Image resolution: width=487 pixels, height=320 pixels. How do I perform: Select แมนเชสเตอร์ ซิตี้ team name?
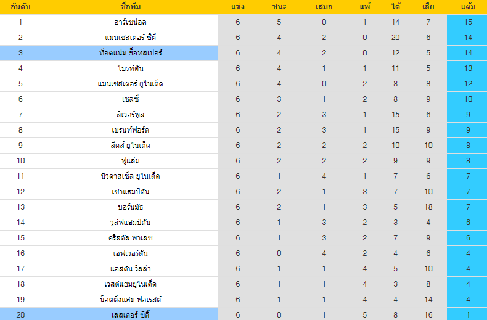[x=131, y=38]
